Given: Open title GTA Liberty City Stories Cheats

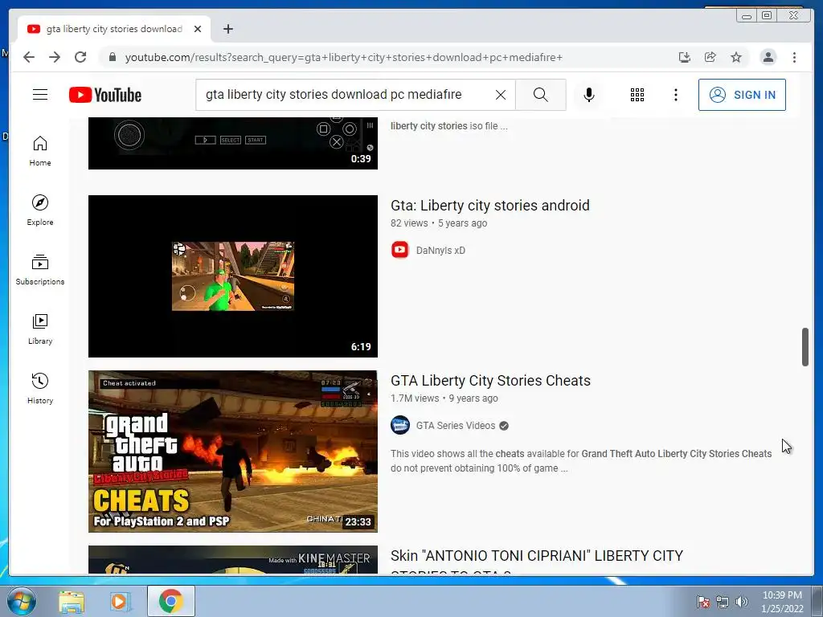Looking at the screenshot, I should [x=490, y=380].
